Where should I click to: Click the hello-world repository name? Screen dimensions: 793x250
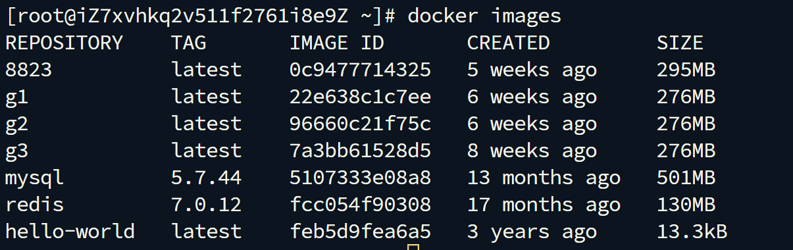coord(70,232)
